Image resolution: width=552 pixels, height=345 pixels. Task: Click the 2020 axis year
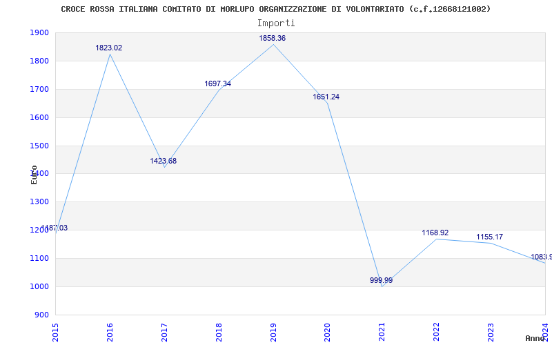point(327,333)
